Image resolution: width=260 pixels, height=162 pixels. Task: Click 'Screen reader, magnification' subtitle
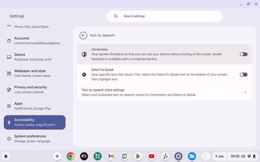tap(35, 125)
